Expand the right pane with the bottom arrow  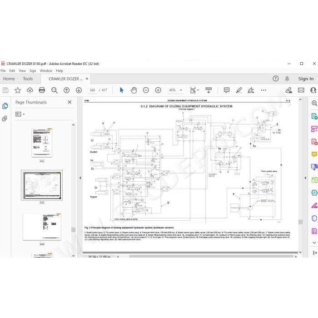315,253
